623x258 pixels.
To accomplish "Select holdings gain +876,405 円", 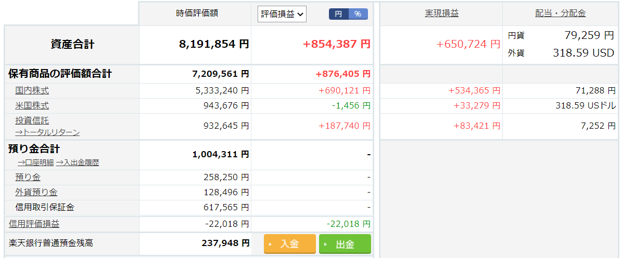I will point(344,74).
